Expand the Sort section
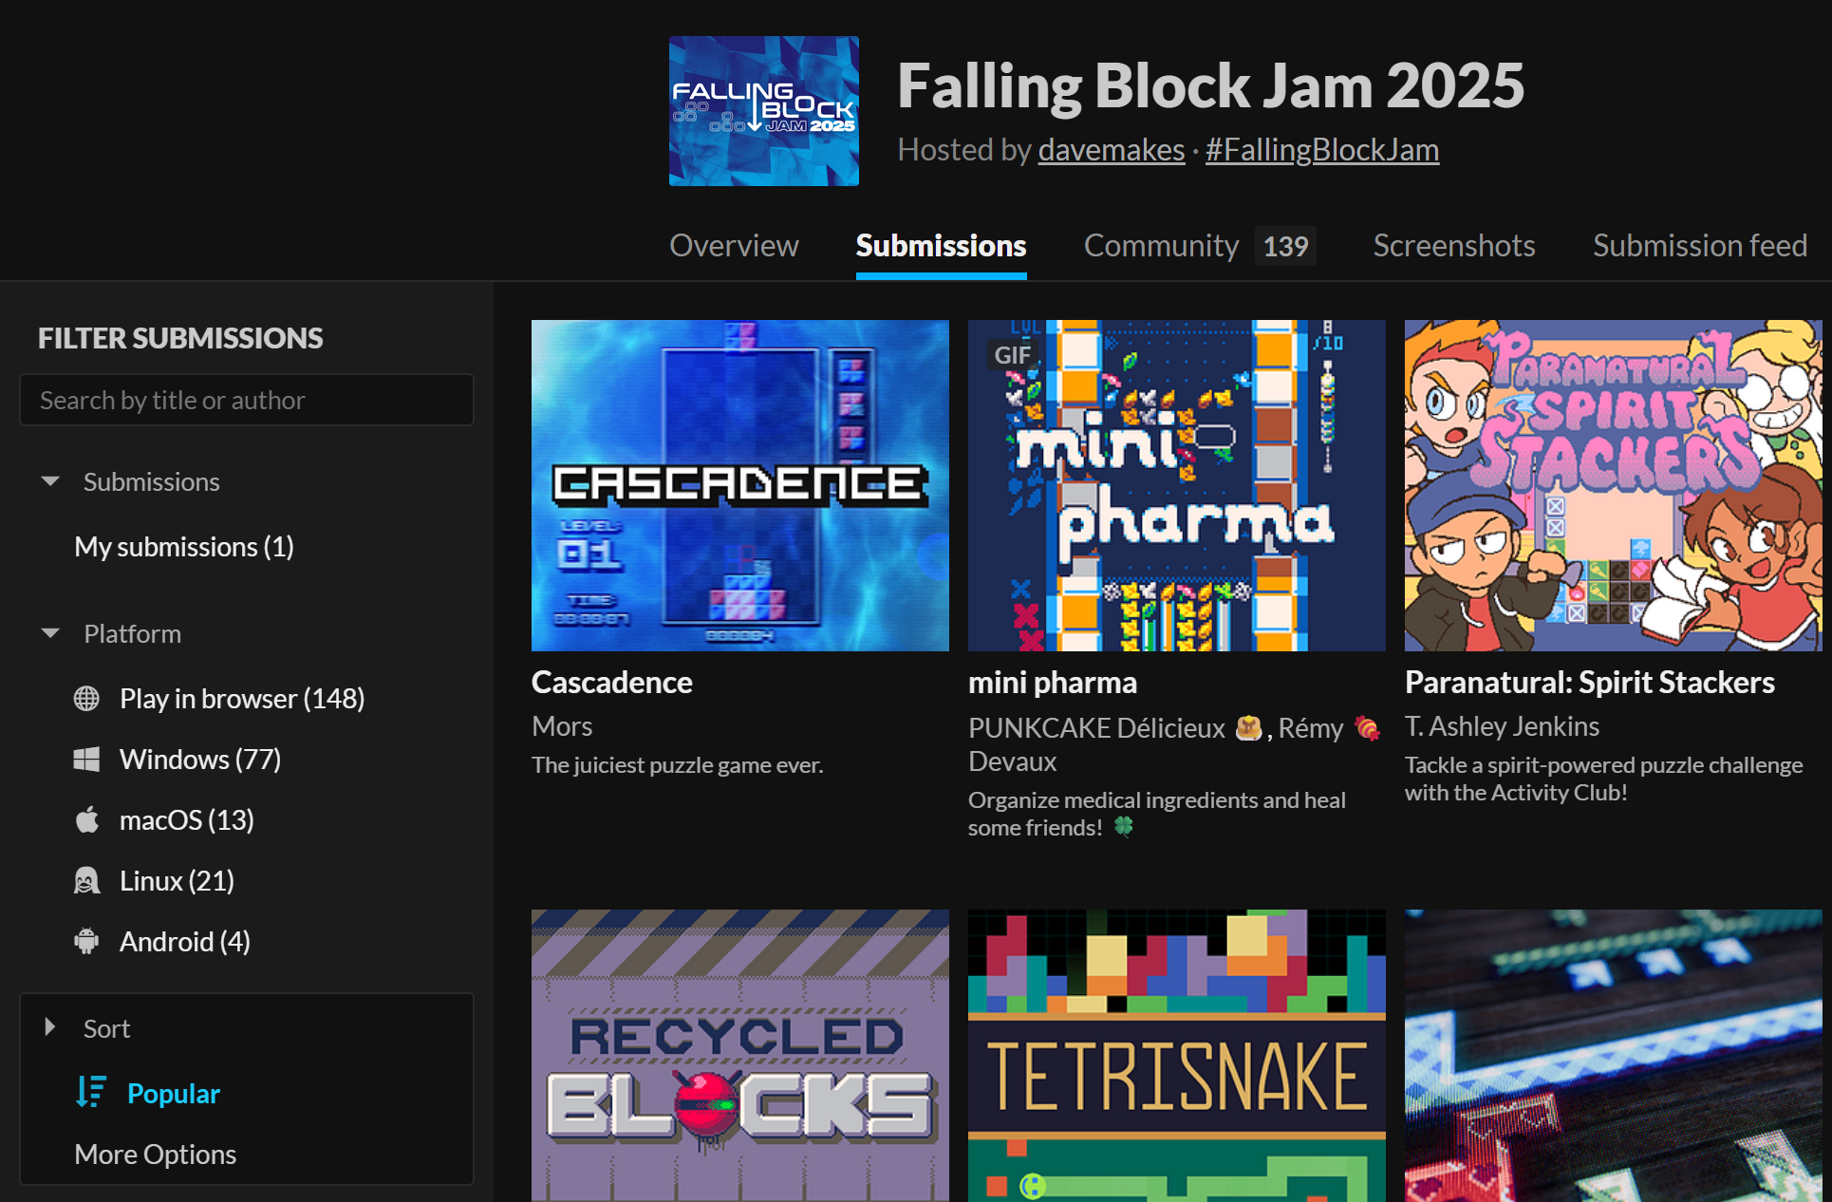 [51, 1027]
